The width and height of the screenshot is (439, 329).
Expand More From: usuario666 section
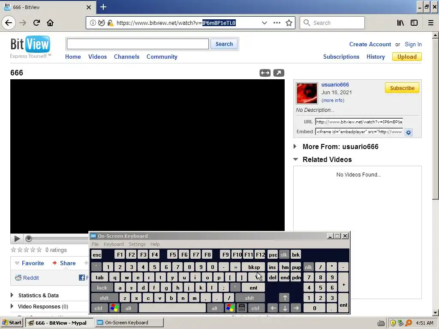(295, 147)
